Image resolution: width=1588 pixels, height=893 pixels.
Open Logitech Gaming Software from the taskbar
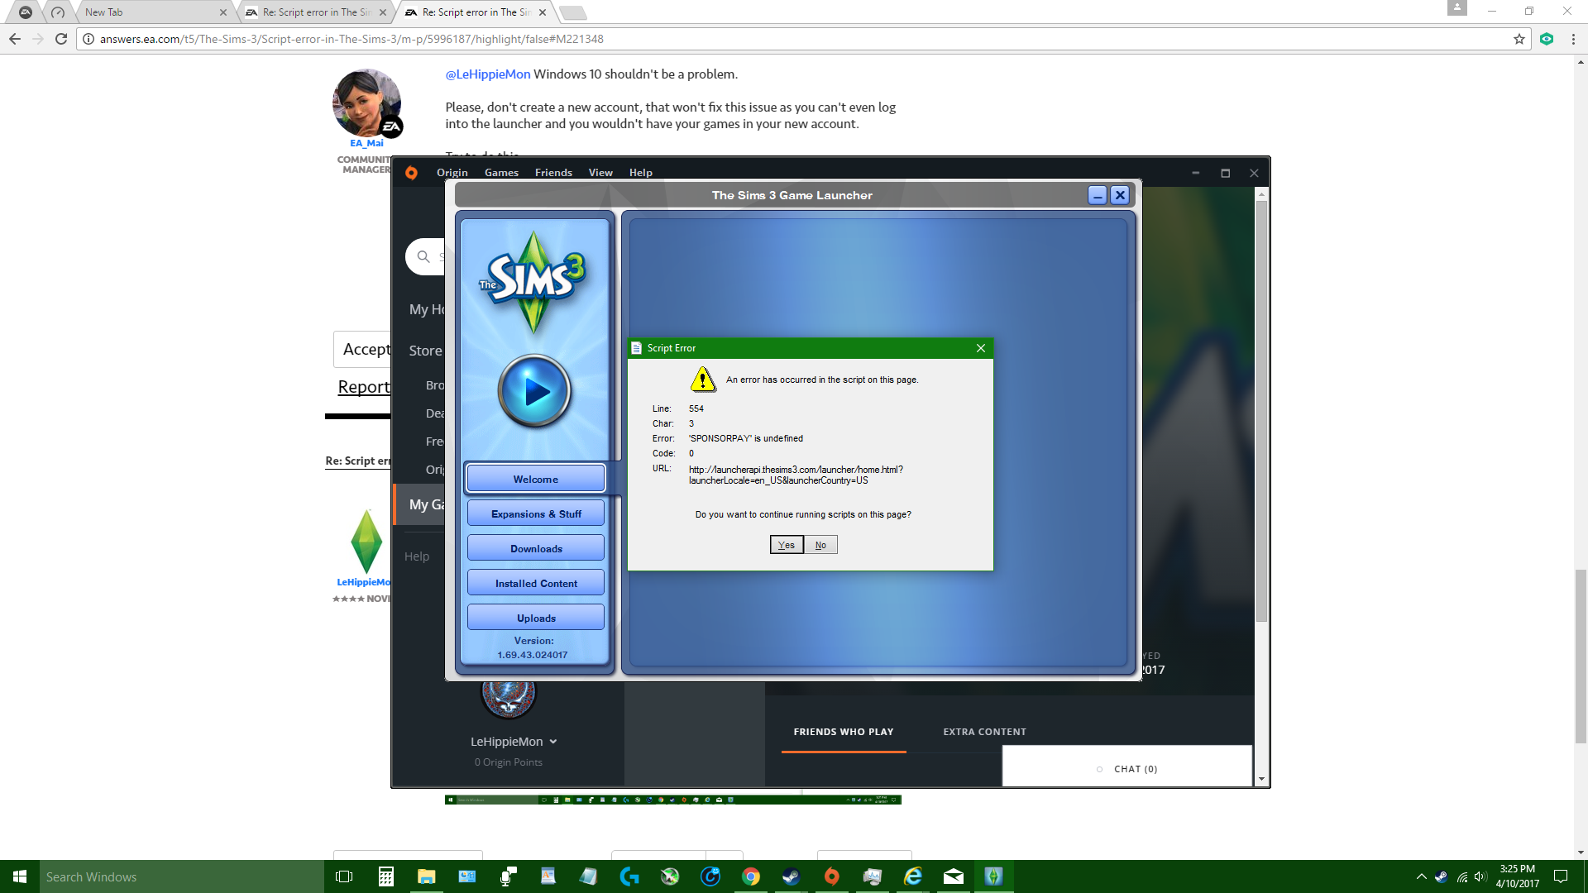tap(629, 876)
